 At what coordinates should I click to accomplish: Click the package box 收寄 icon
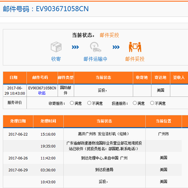click(56, 47)
